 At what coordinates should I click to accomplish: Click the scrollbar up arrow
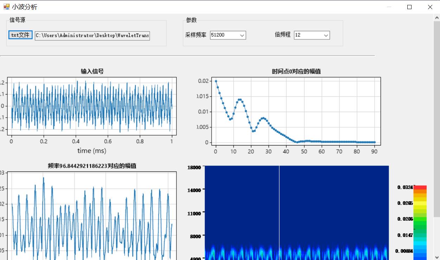click(437, 18)
